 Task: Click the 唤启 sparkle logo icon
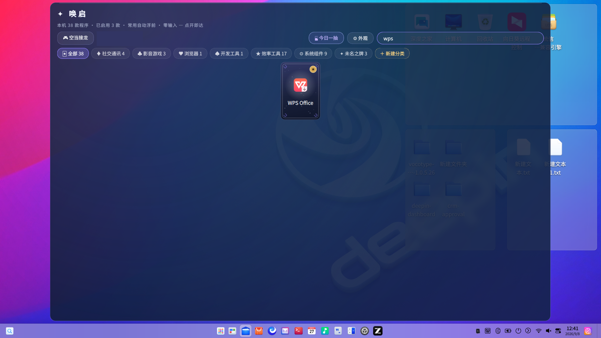coord(60,14)
